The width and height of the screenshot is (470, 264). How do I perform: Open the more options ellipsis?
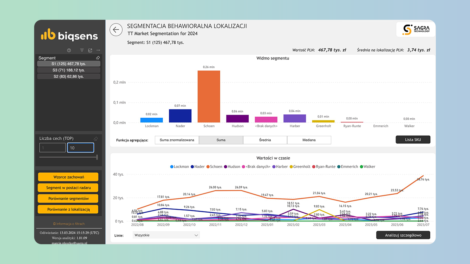coord(98,50)
